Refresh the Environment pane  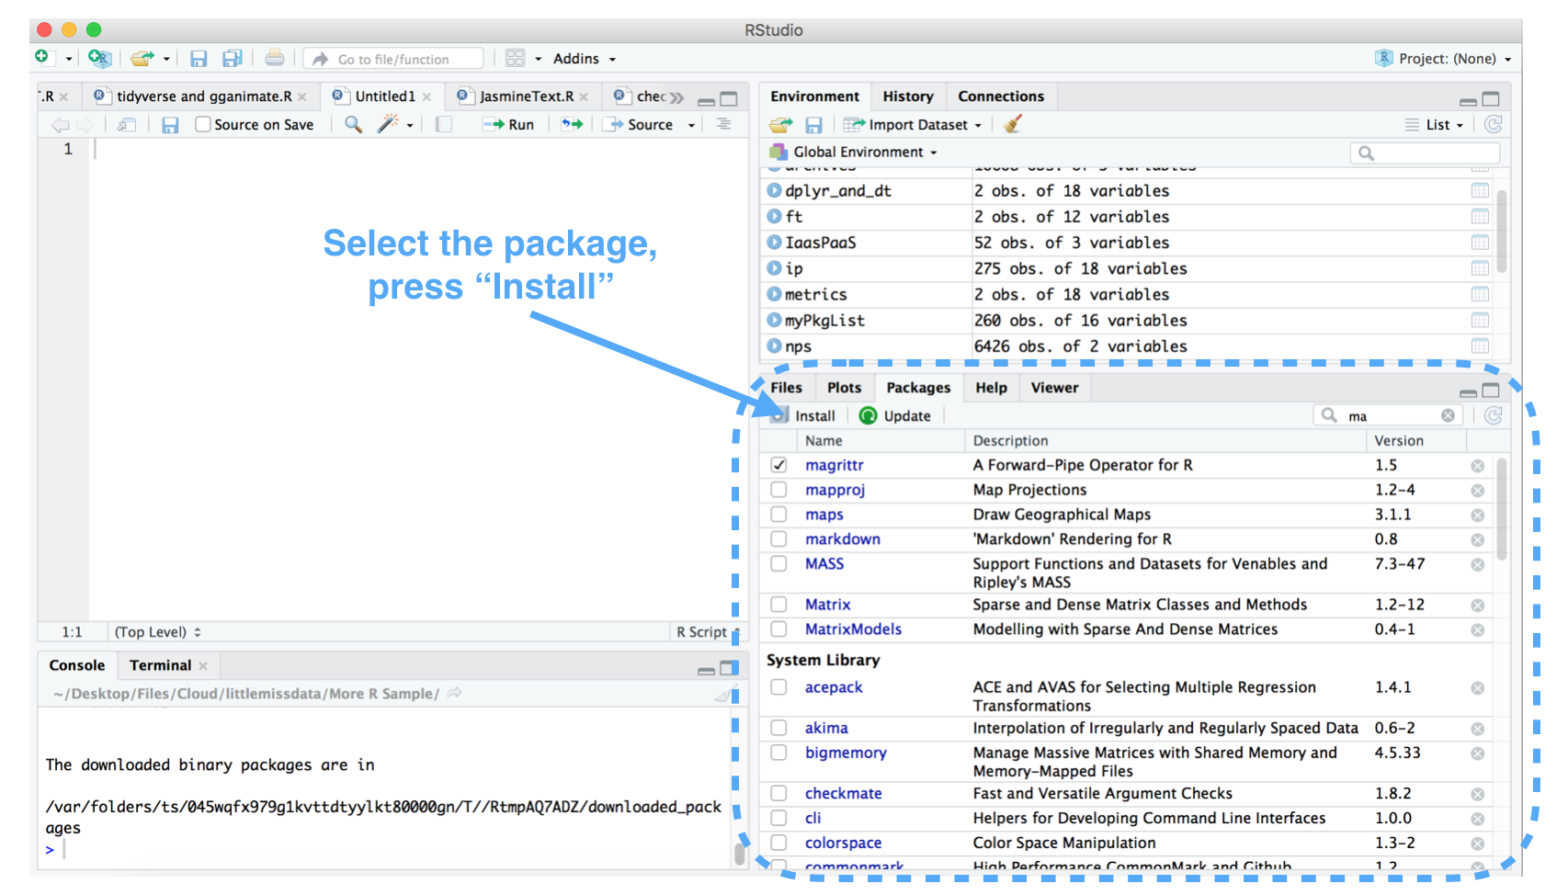[x=1494, y=124]
